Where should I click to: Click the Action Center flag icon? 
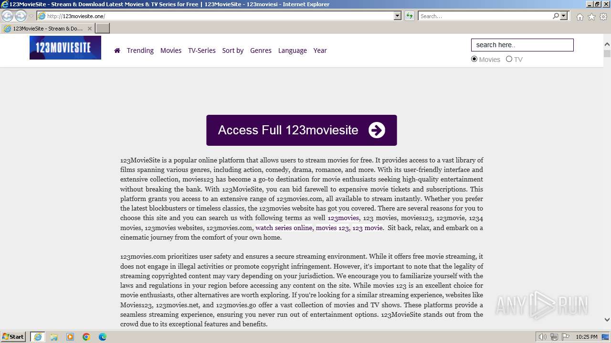(x=565, y=337)
